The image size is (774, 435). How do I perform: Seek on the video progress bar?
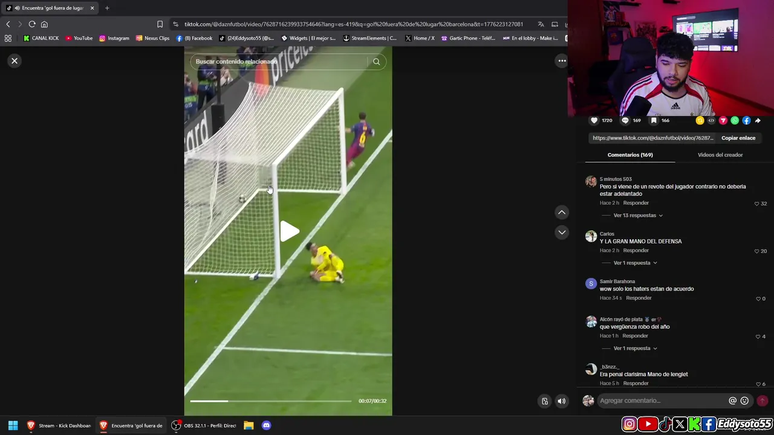(270, 401)
